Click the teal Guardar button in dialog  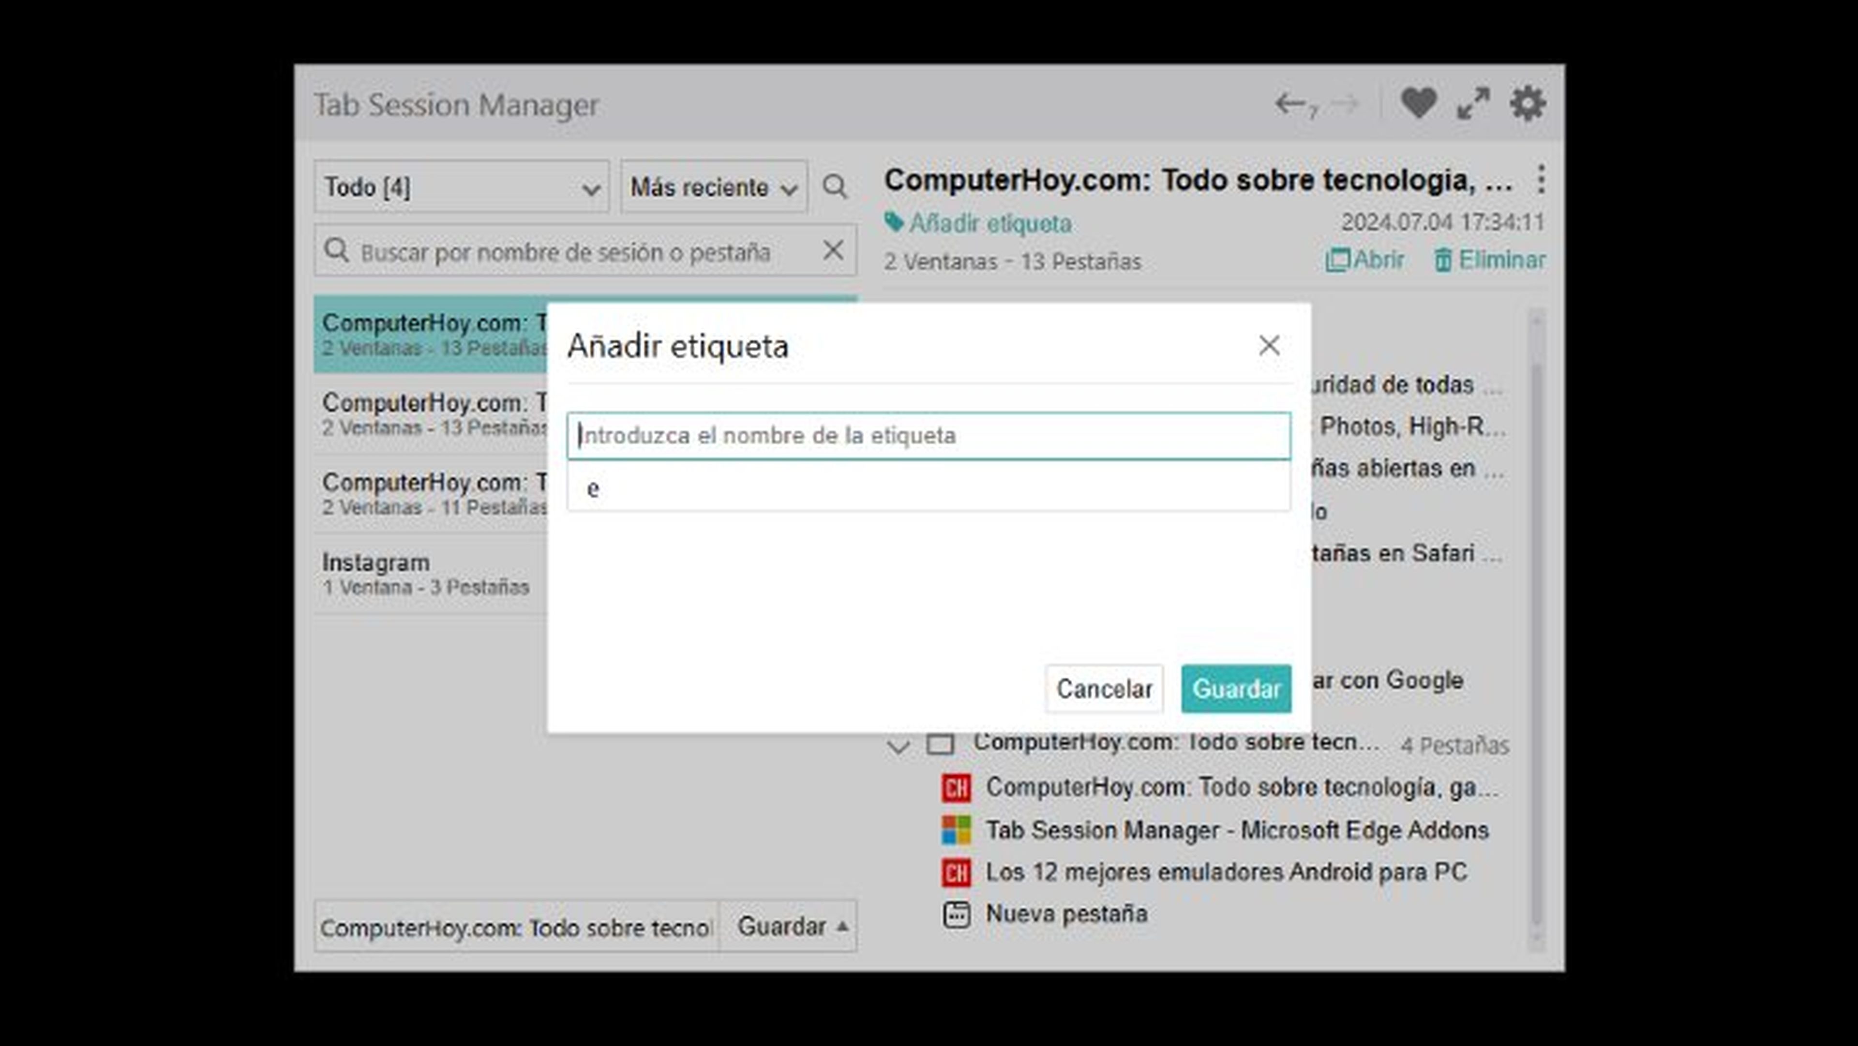[1236, 689]
